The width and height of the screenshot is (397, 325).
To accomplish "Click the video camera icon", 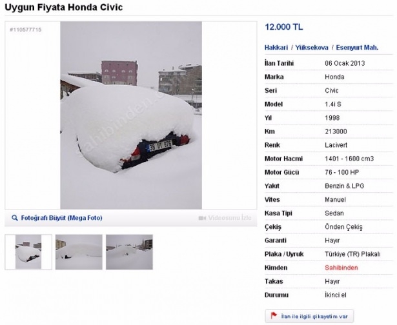I will point(202,219).
